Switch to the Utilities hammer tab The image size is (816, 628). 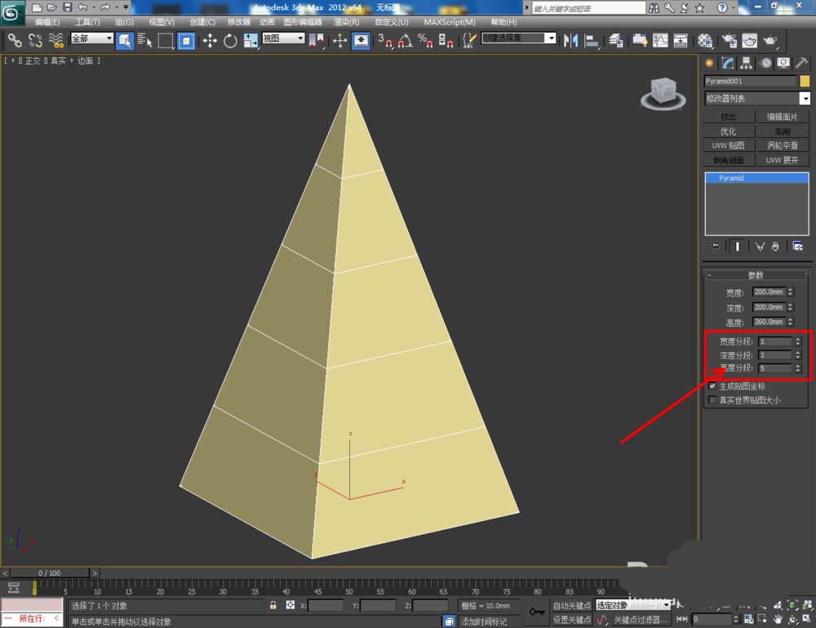click(801, 64)
